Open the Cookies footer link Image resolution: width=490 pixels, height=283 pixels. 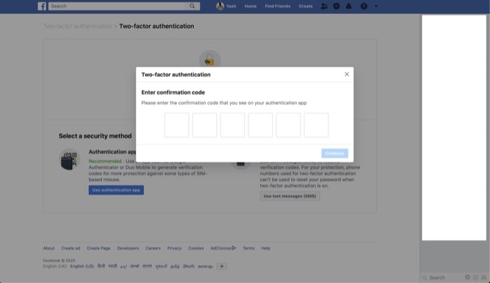(195, 248)
